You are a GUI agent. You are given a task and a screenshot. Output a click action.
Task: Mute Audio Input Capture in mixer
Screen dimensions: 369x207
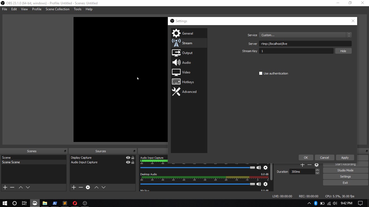(259, 168)
